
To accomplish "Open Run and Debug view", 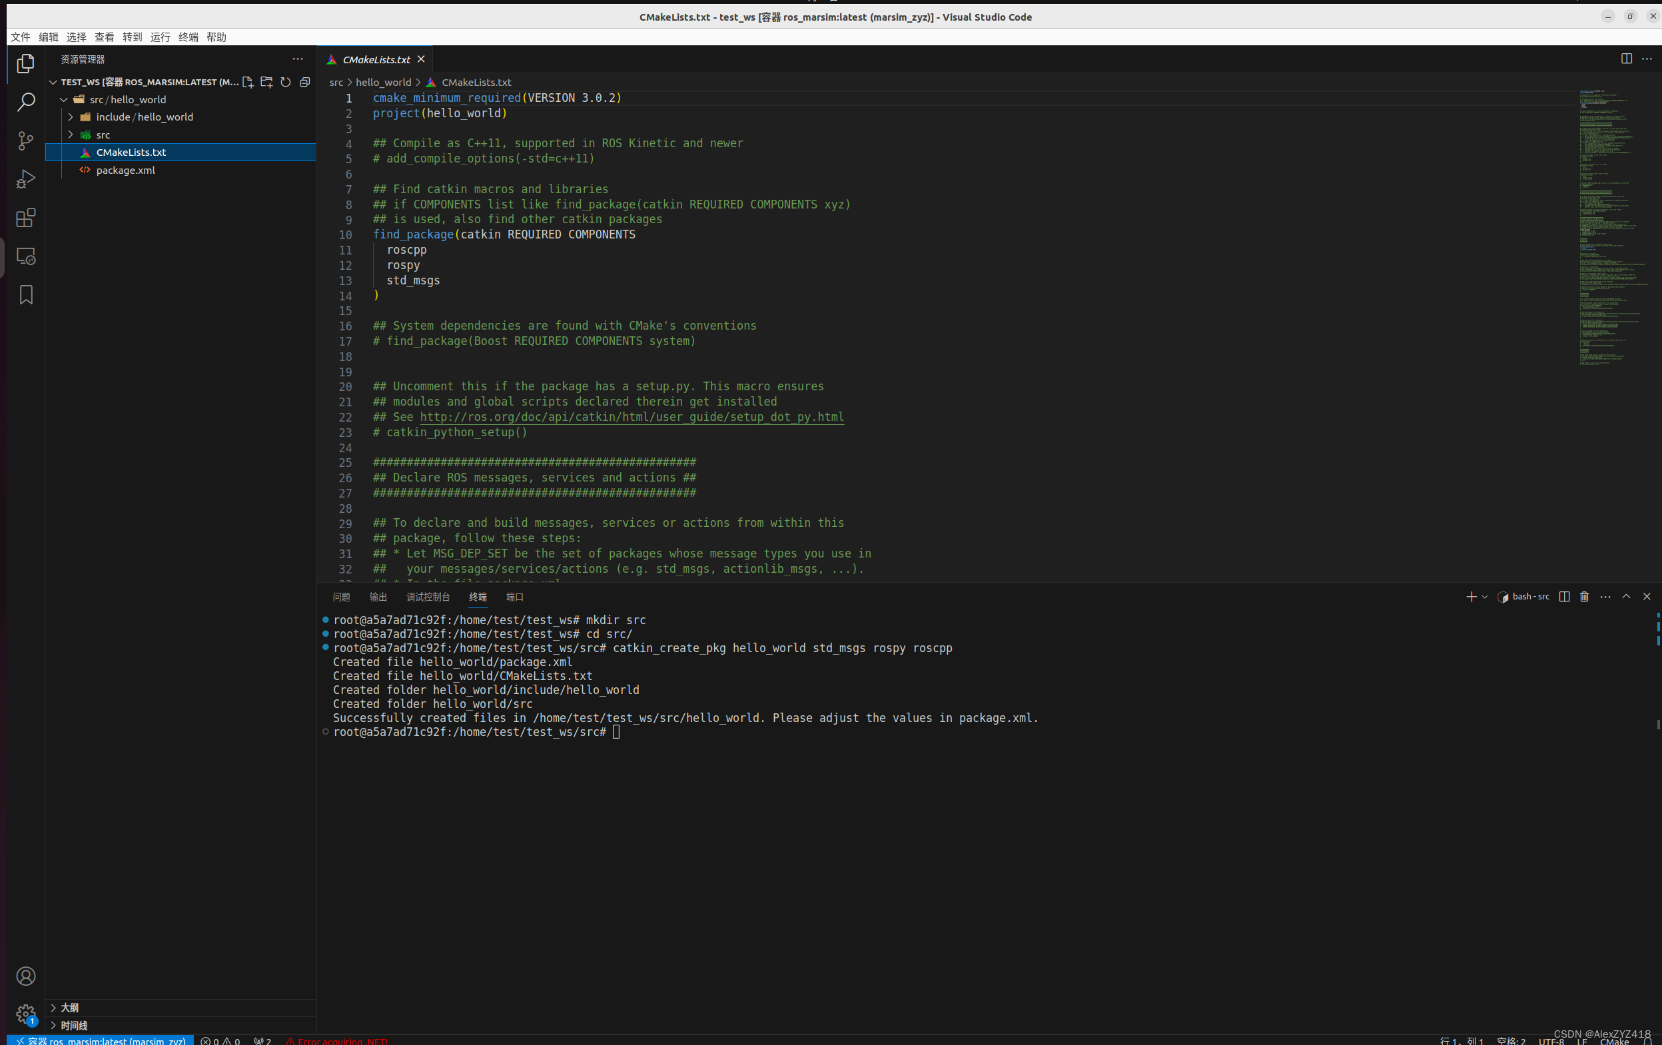I will tap(25, 179).
